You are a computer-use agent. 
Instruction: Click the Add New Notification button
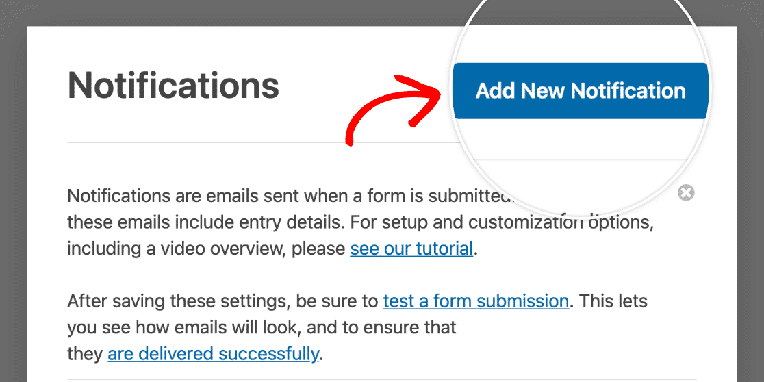[580, 90]
